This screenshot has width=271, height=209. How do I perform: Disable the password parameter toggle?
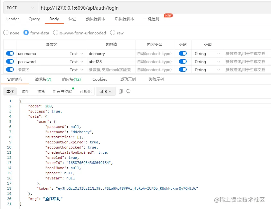tap(10, 61)
